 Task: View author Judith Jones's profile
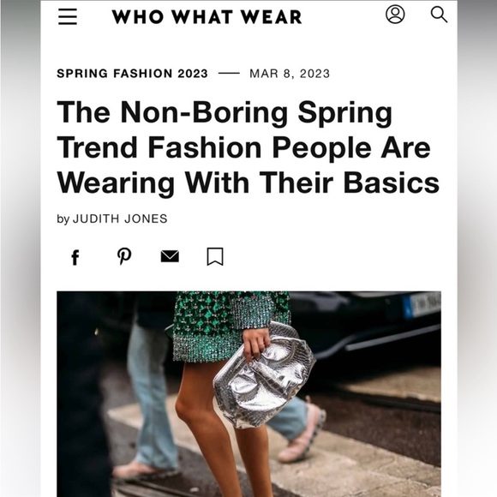click(x=120, y=219)
